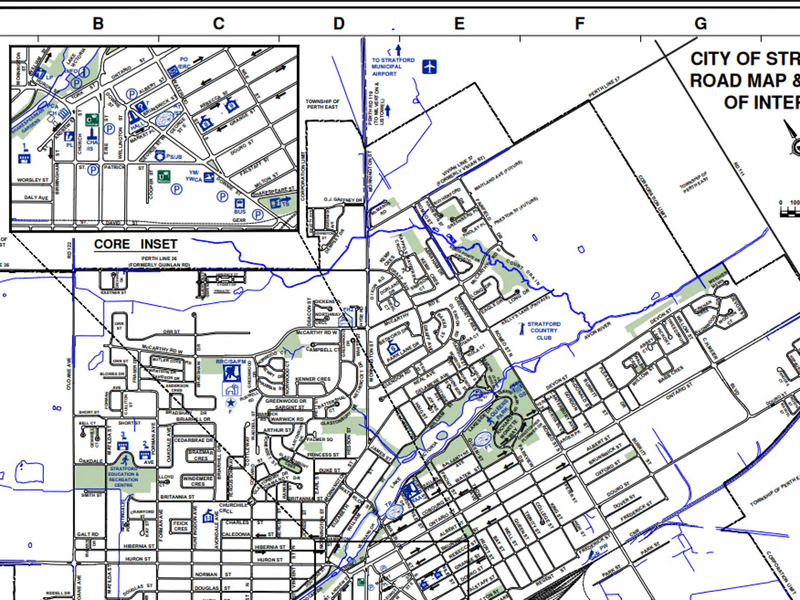The width and height of the screenshot is (800, 600).
Task: Click the blue star icon labeled F
Action: pos(230,402)
